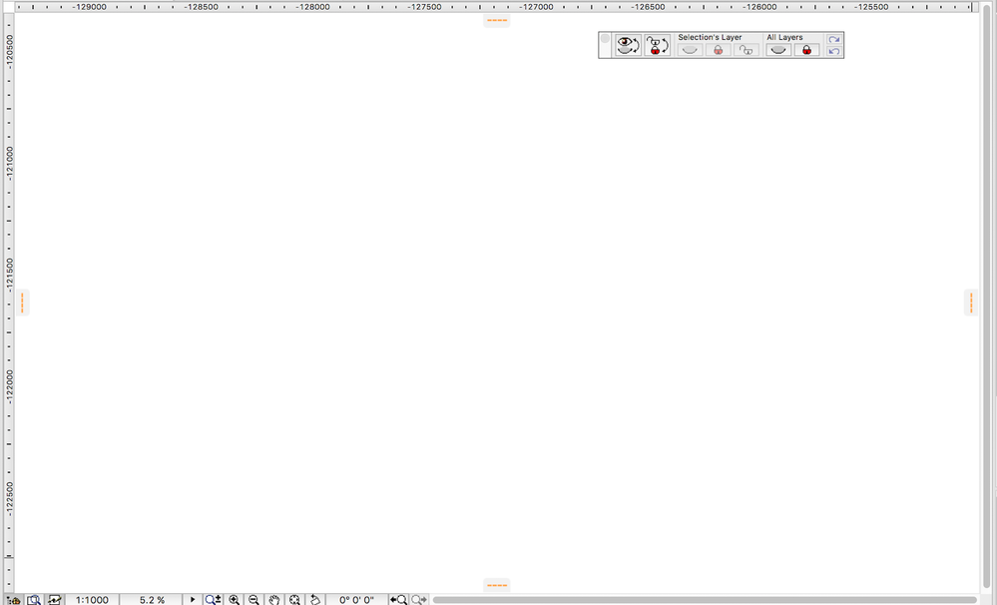Click redo layer change arrow
Viewport: 997px width, 605px height.
click(x=833, y=40)
